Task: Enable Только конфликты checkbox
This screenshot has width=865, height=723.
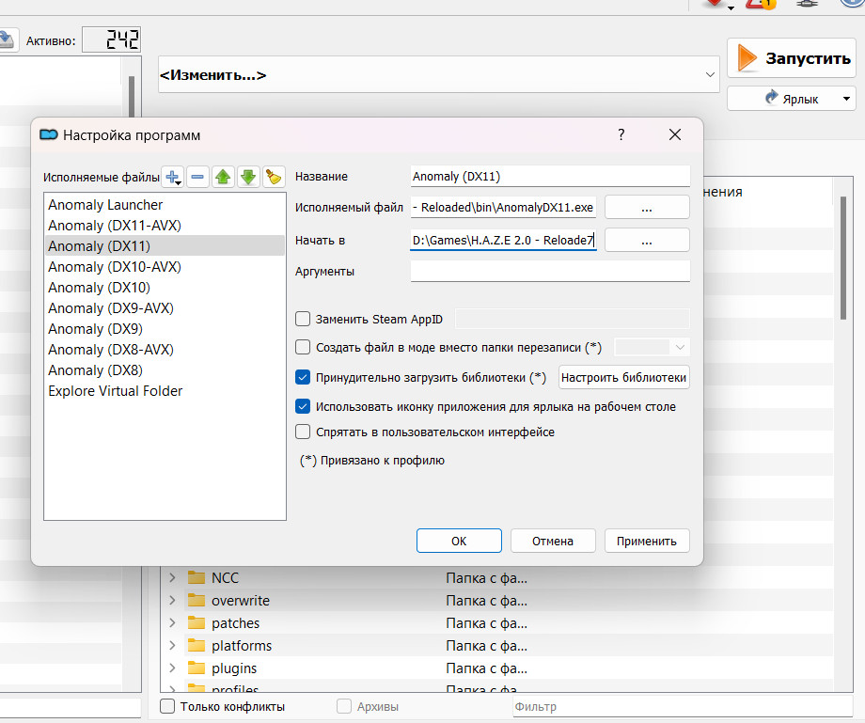Action: coord(167,706)
